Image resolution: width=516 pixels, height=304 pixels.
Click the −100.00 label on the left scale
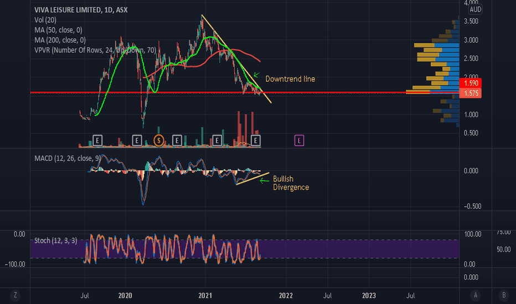click(15, 264)
